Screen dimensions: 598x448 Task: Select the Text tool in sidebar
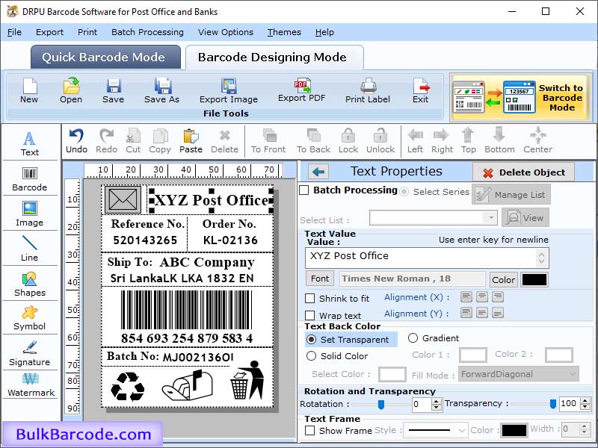click(30, 144)
